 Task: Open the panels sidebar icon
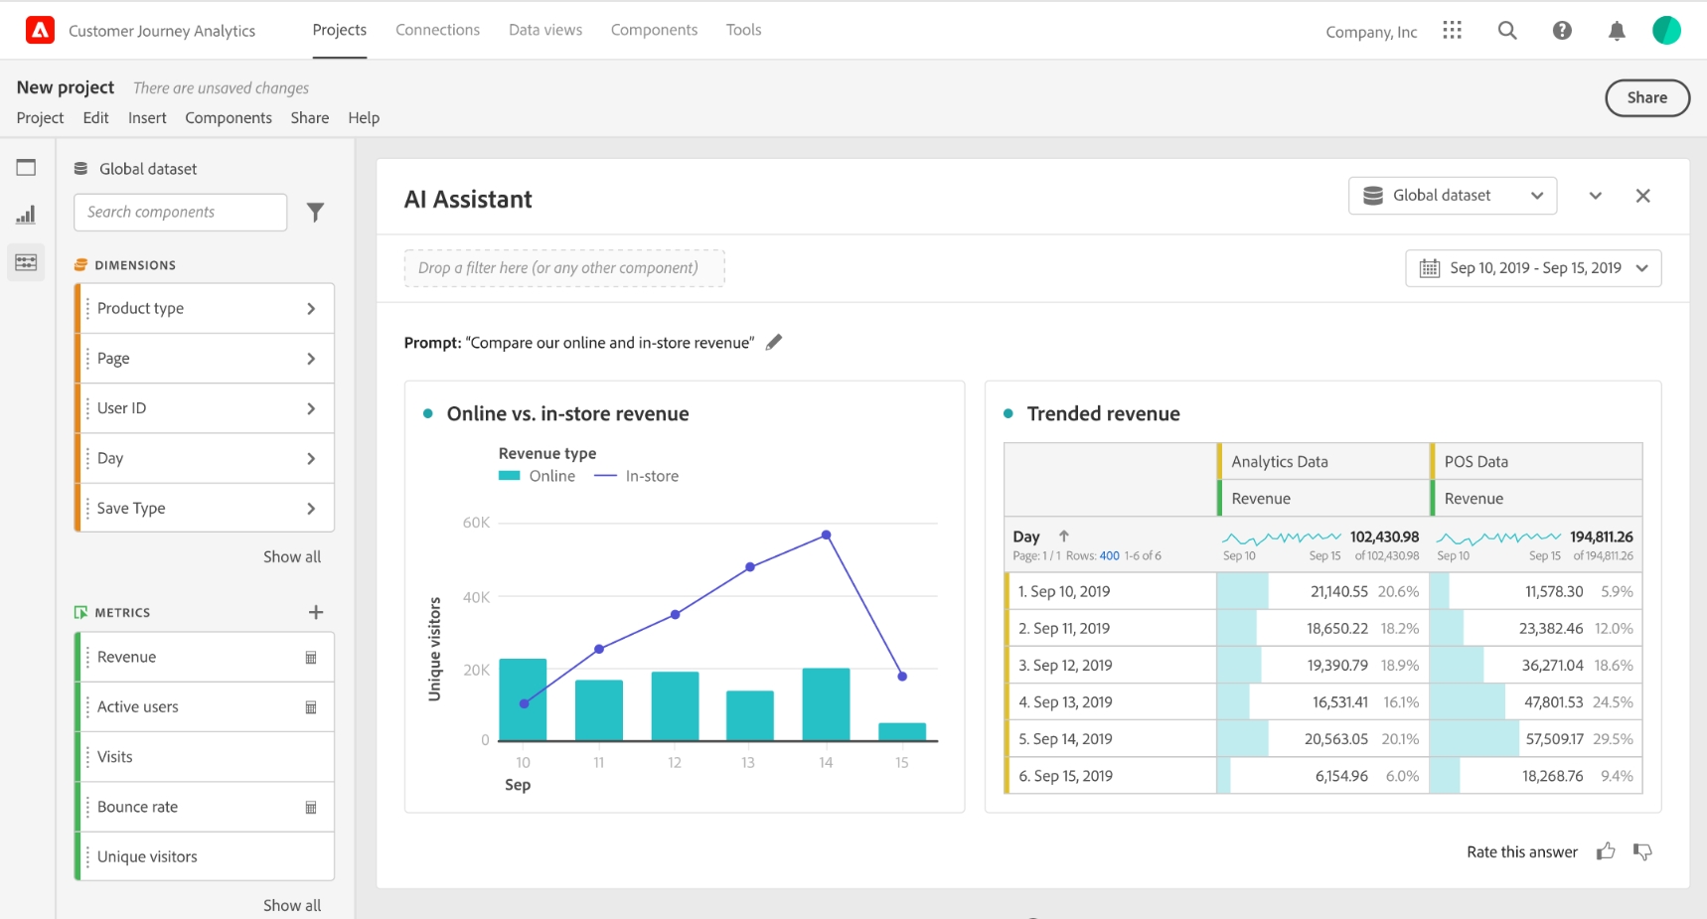click(x=26, y=167)
